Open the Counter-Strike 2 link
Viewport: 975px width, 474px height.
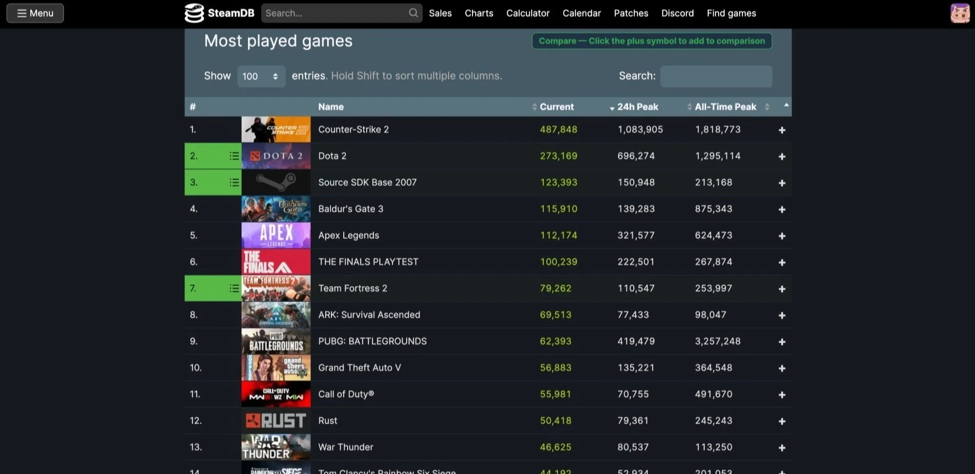coord(353,129)
